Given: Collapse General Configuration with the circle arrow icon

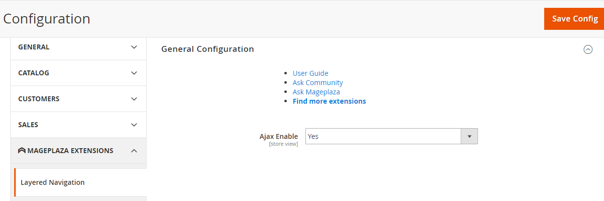Looking at the screenshot, I should pos(588,49).
